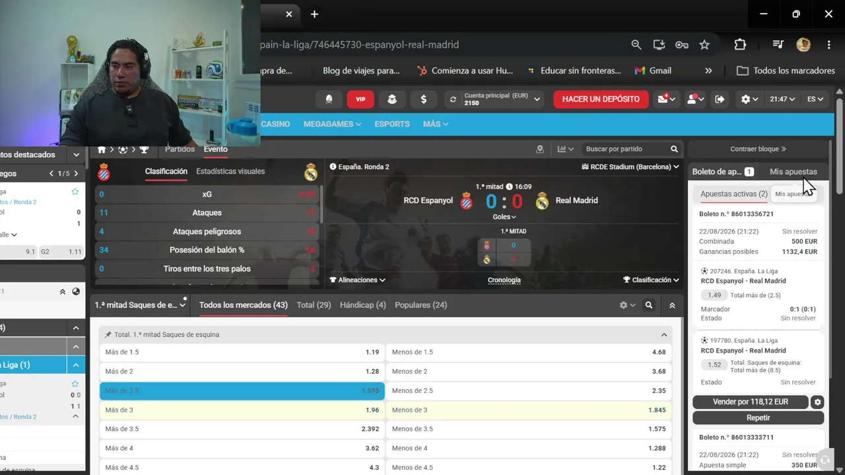Click the Buscar por partido field

[625, 149]
